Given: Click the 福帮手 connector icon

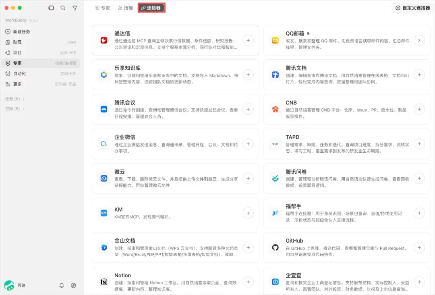Looking at the screenshot, I should tap(275, 213).
